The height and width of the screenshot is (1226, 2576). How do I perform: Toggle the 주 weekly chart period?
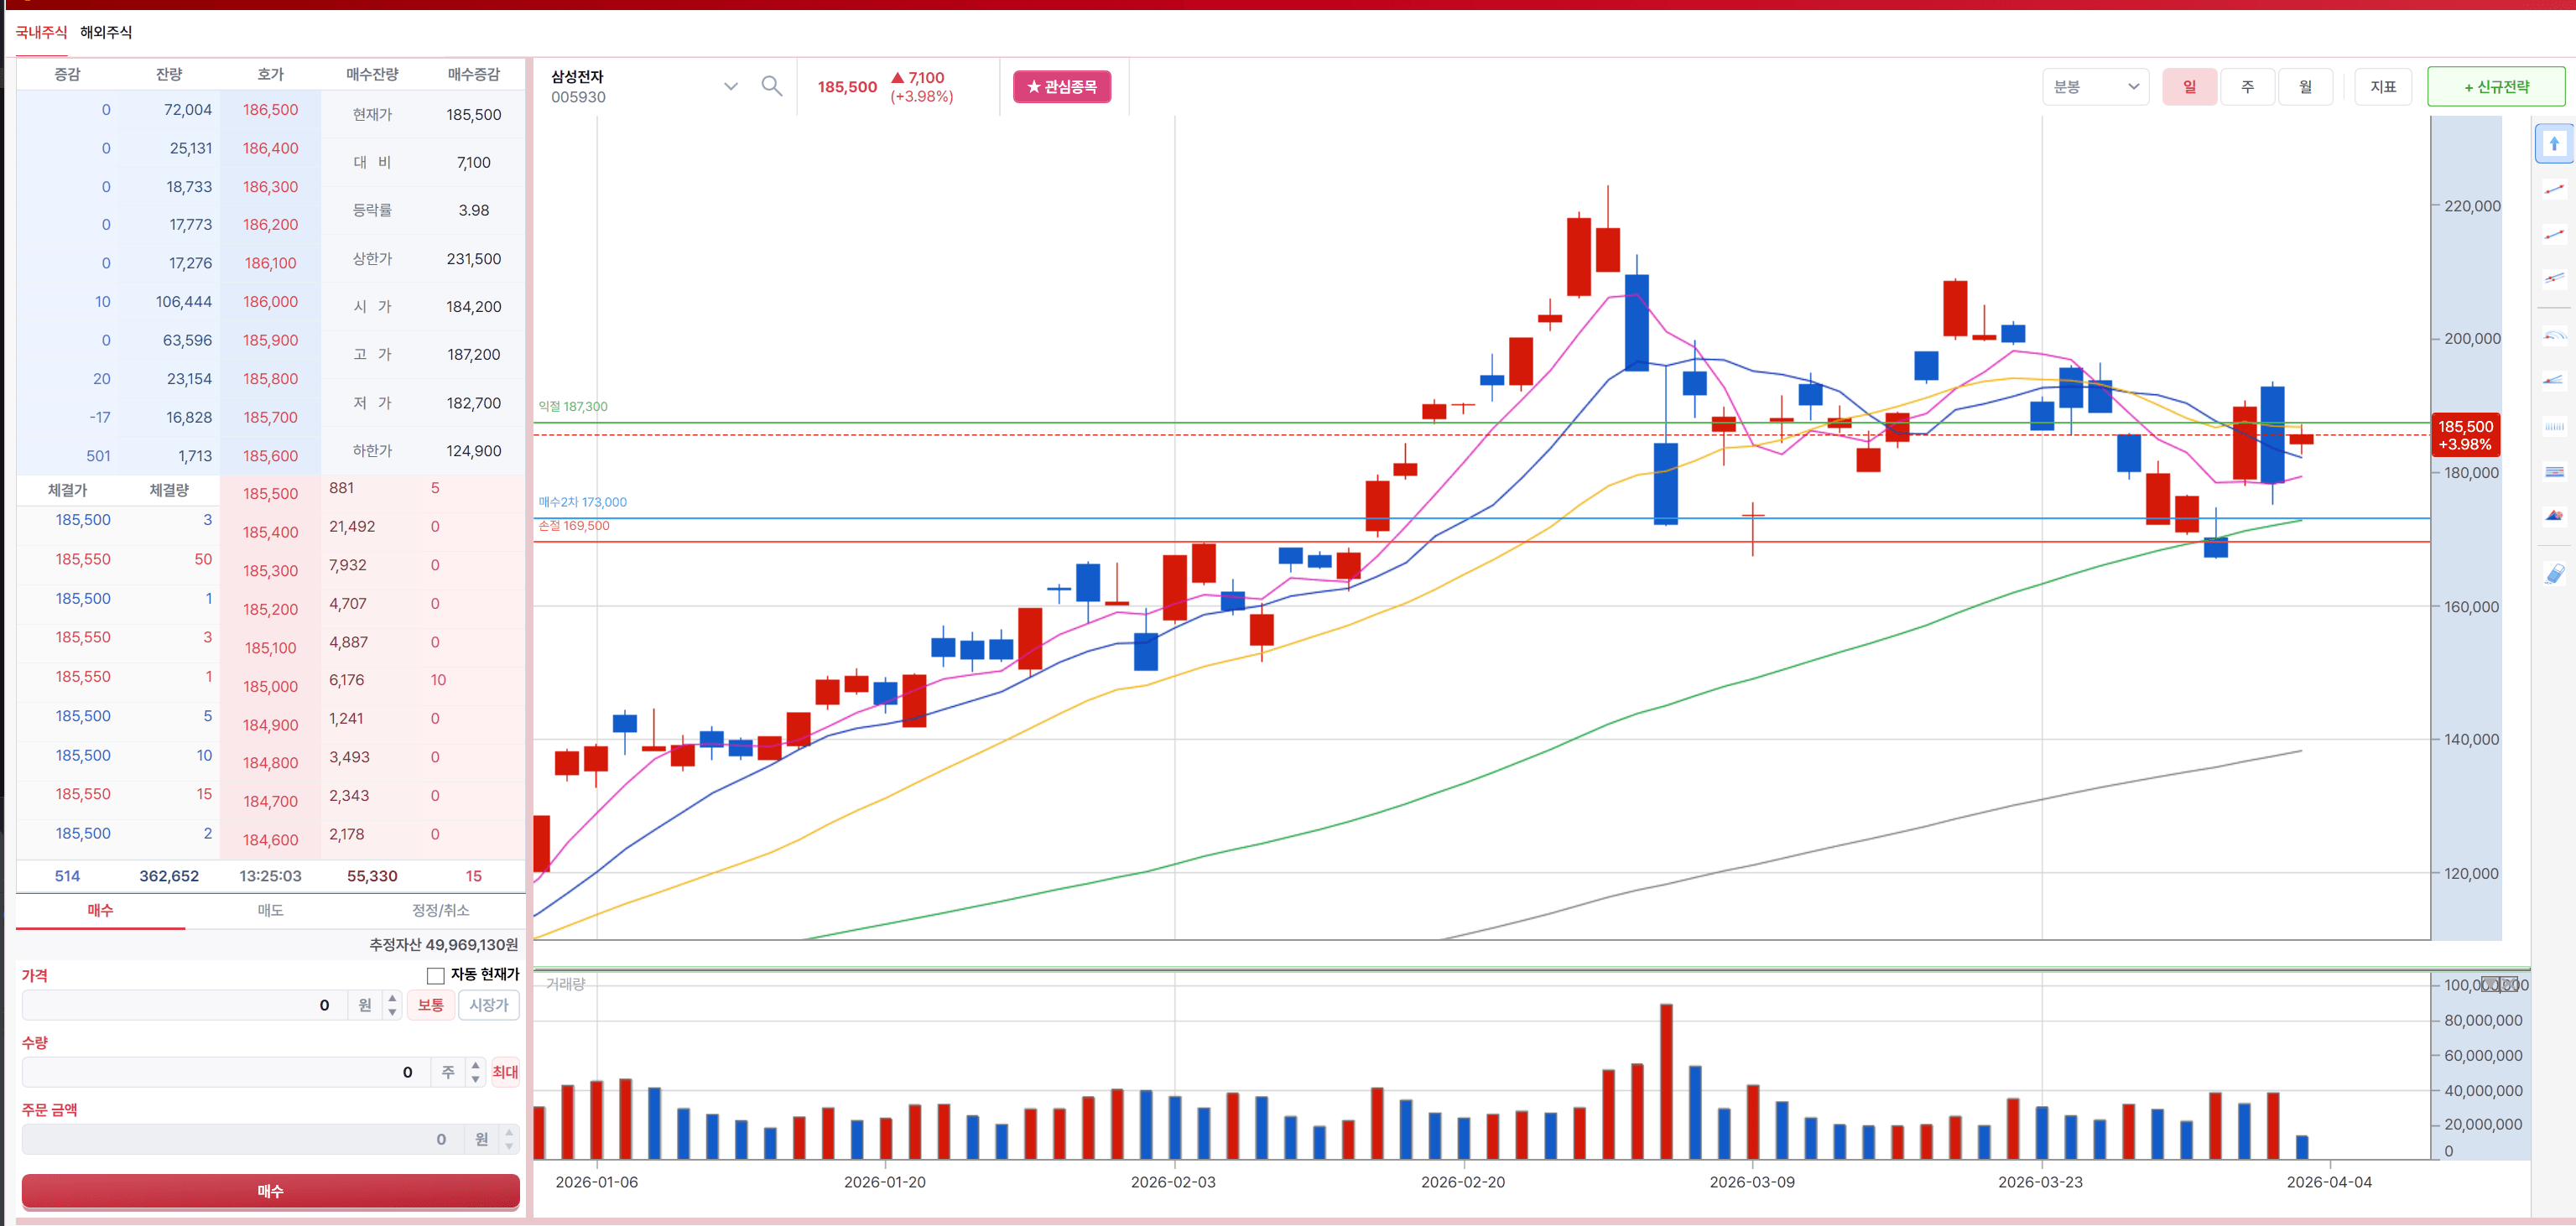[x=2246, y=87]
